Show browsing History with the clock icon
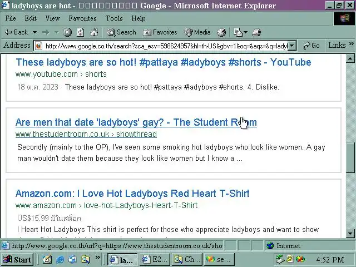 coord(221,32)
